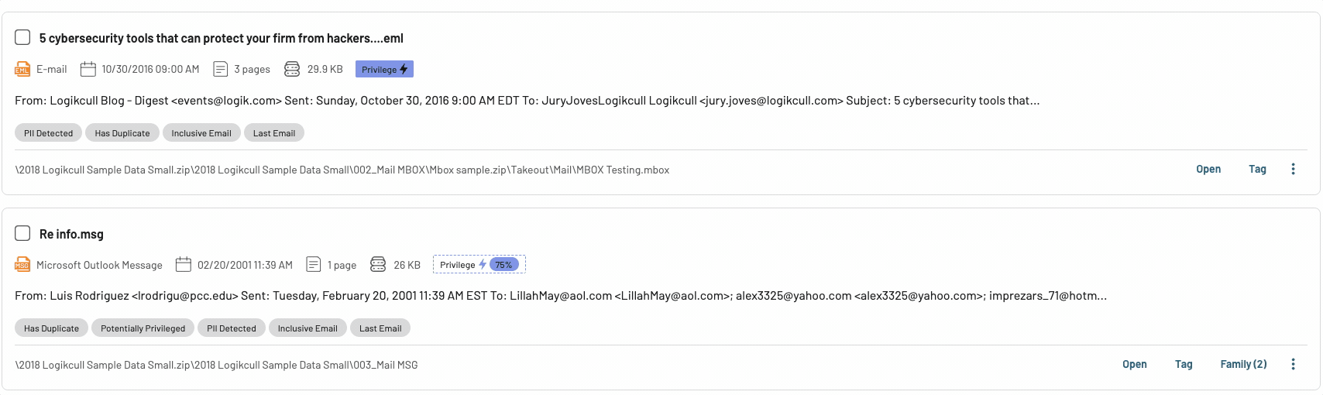
Task: Click the 3 pages count text
Action: coord(253,69)
